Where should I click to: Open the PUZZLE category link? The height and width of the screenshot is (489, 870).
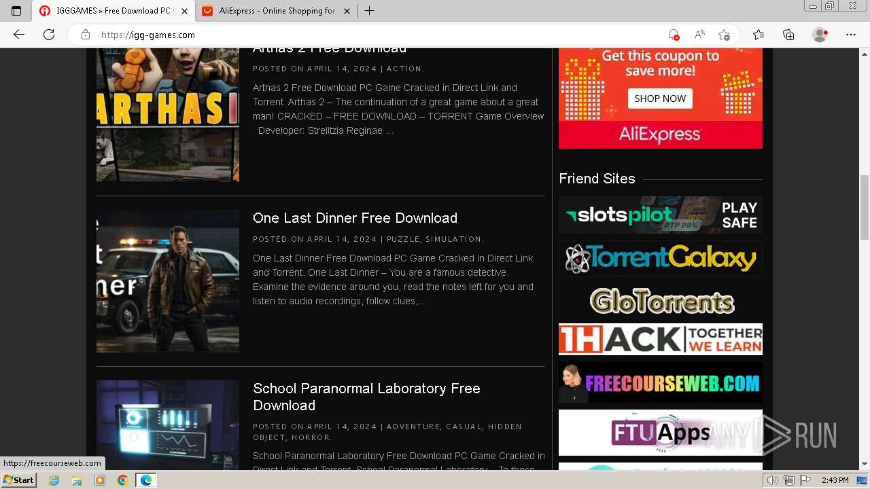tap(403, 239)
